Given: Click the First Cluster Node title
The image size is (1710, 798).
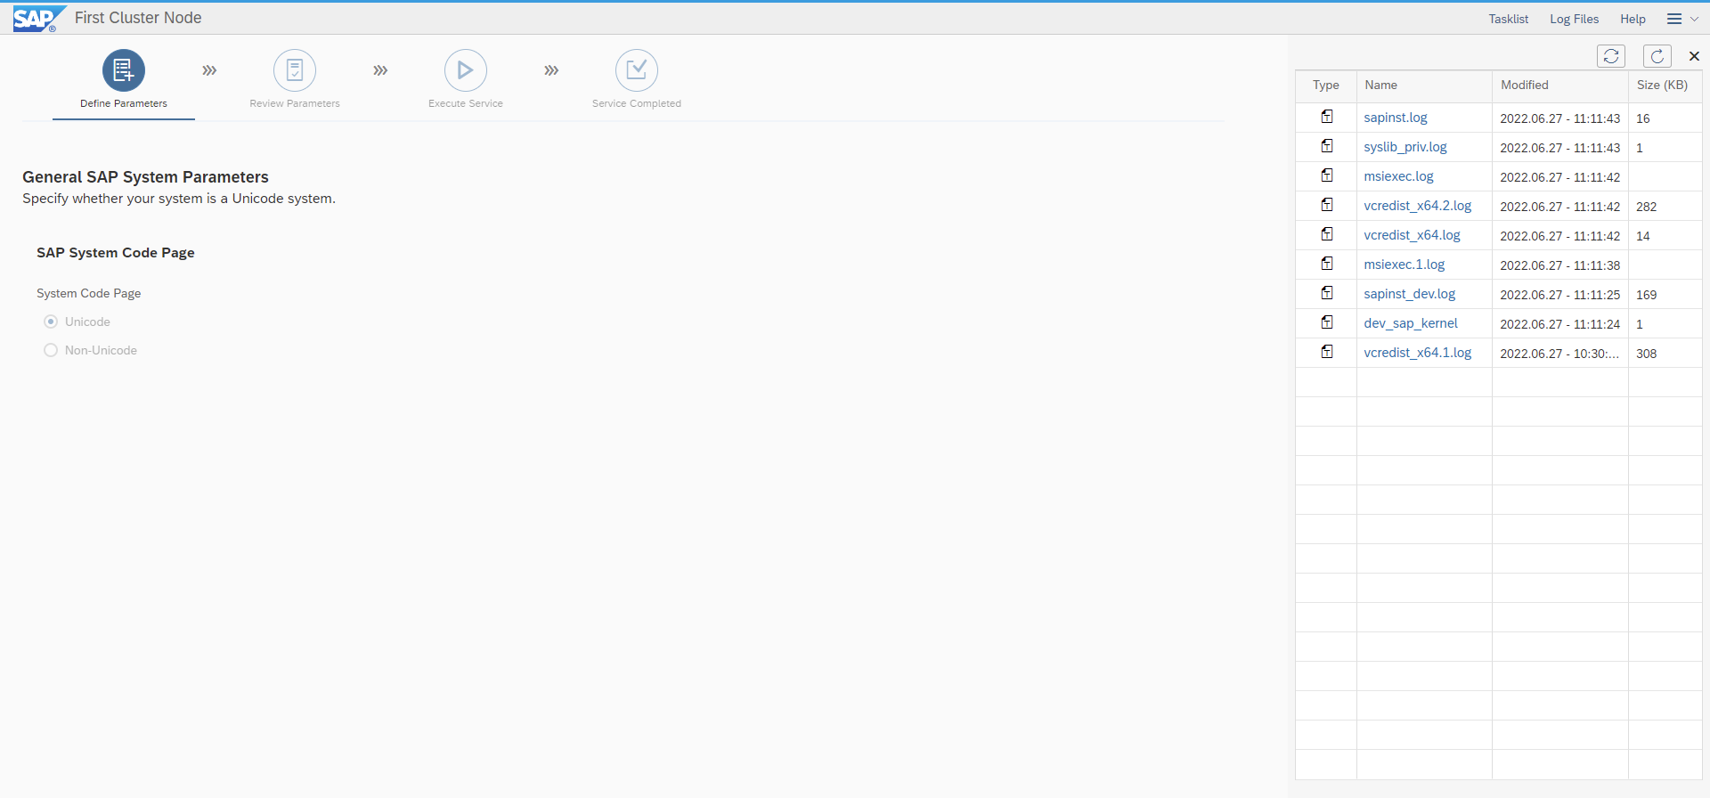Looking at the screenshot, I should [138, 18].
